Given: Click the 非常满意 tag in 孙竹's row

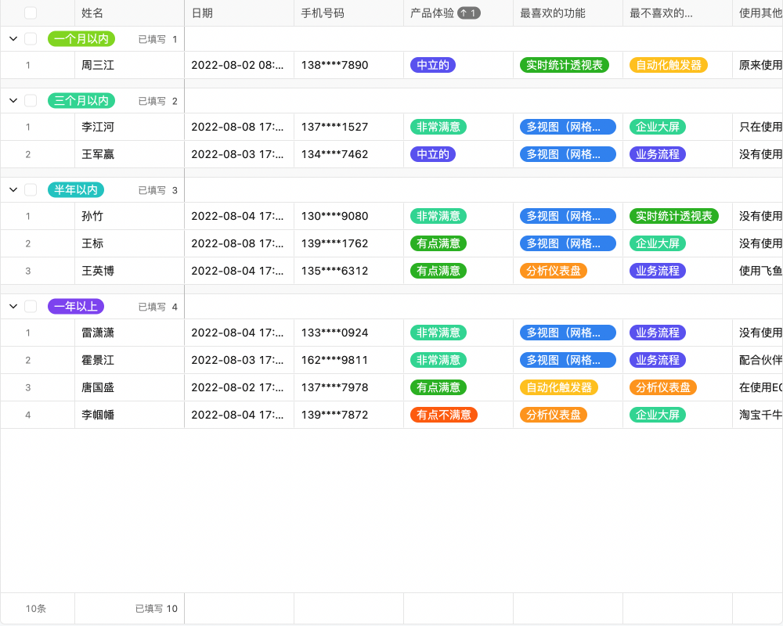Looking at the screenshot, I should [438, 216].
